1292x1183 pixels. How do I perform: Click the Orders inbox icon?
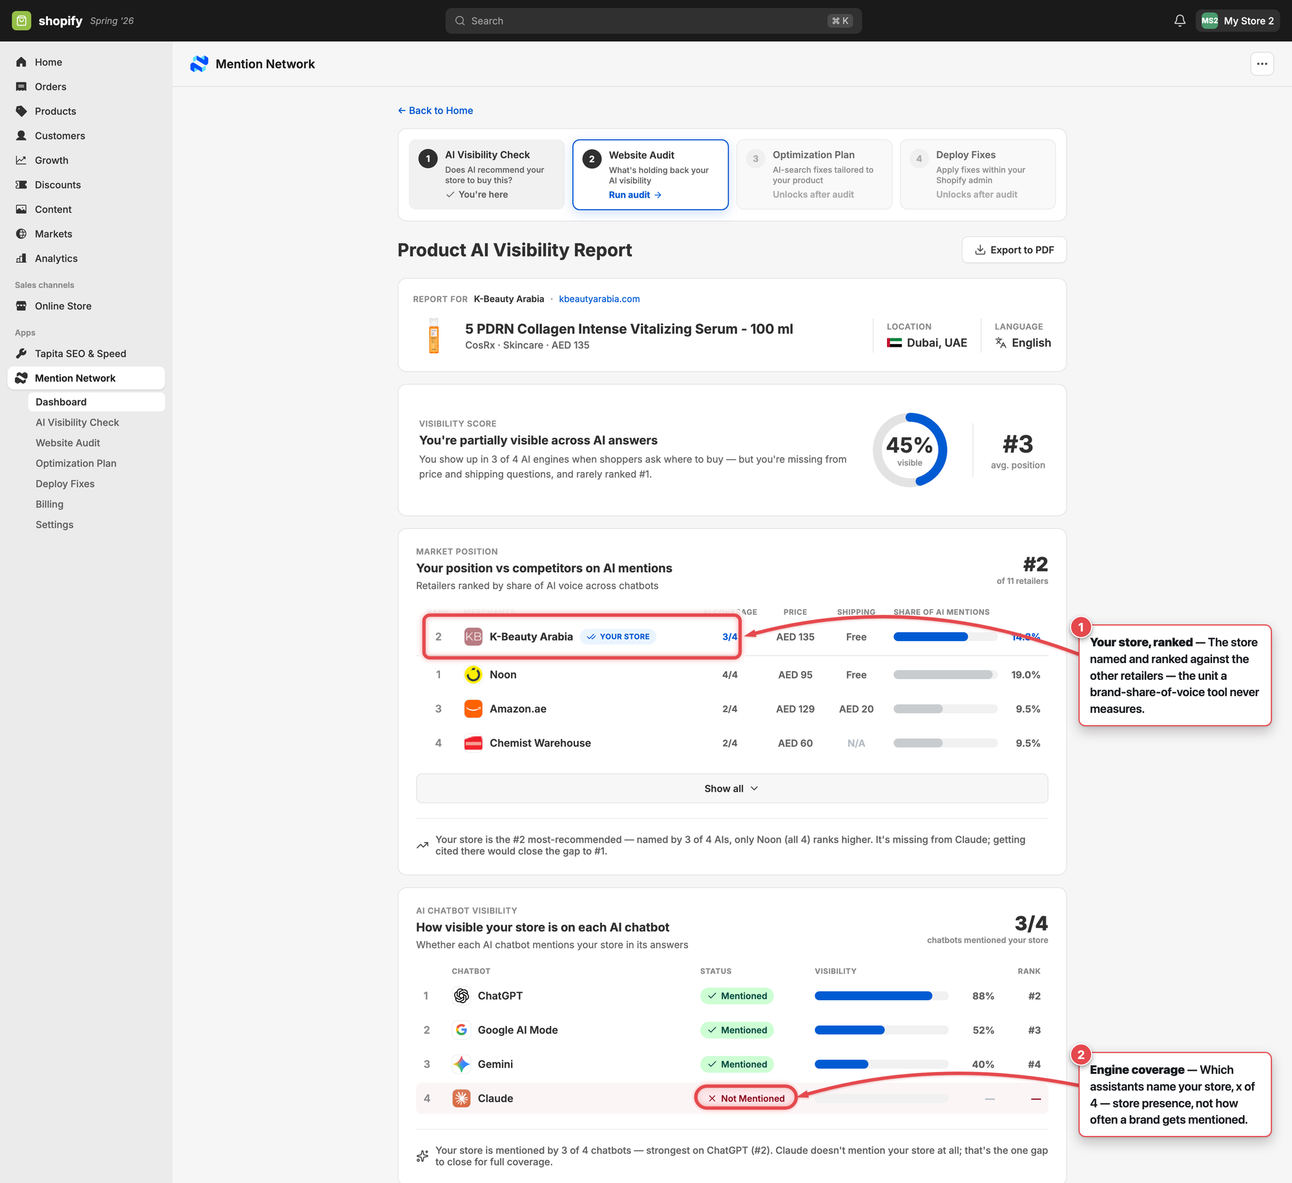point(21,87)
